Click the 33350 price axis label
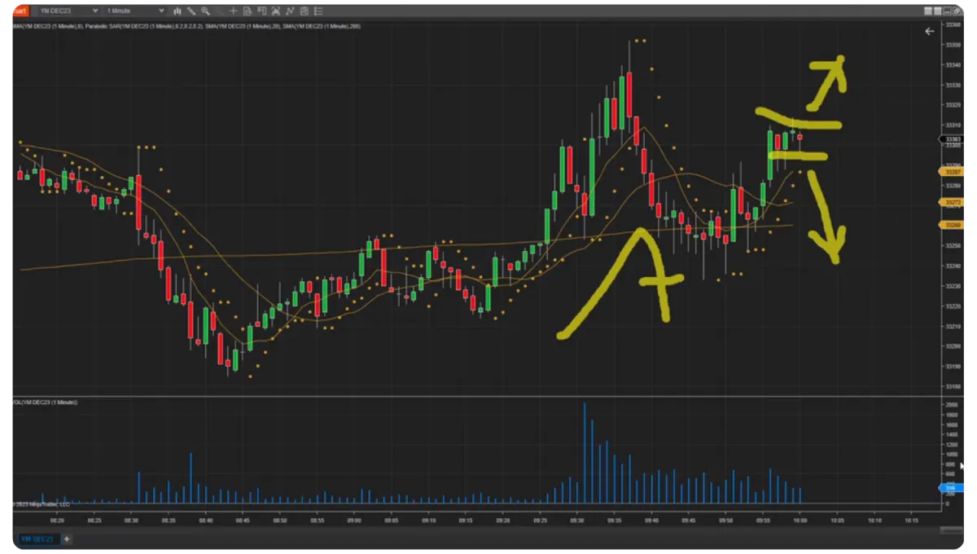The width and height of the screenshot is (977, 554). tap(953, 45)
